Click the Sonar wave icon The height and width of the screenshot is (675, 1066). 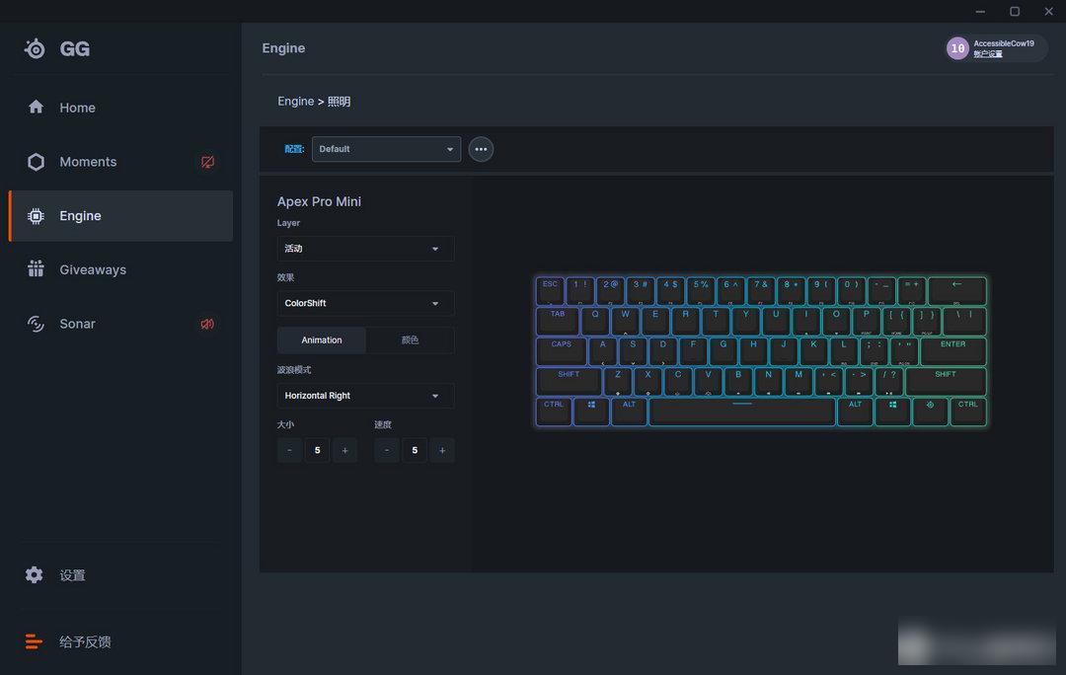(x=36, y=324)
